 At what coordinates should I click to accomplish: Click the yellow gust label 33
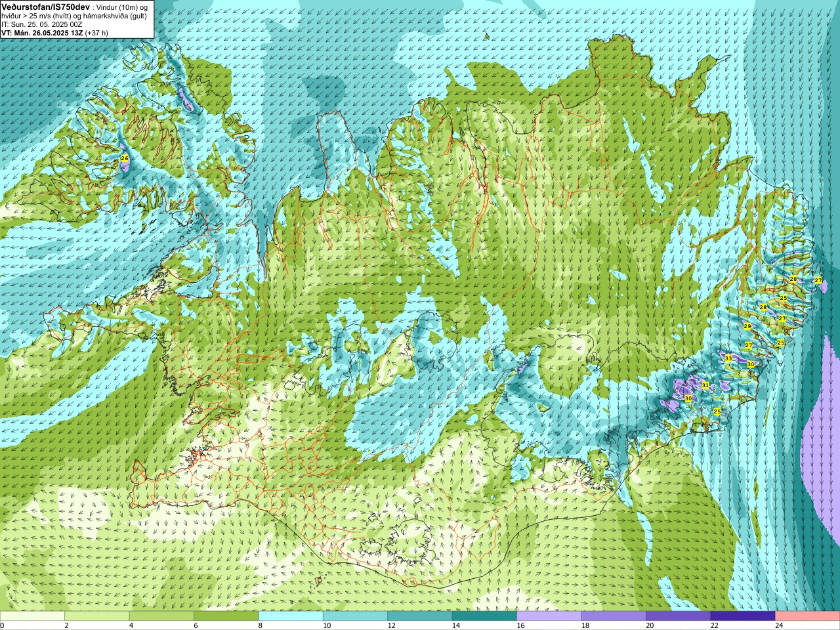[728, 358]
